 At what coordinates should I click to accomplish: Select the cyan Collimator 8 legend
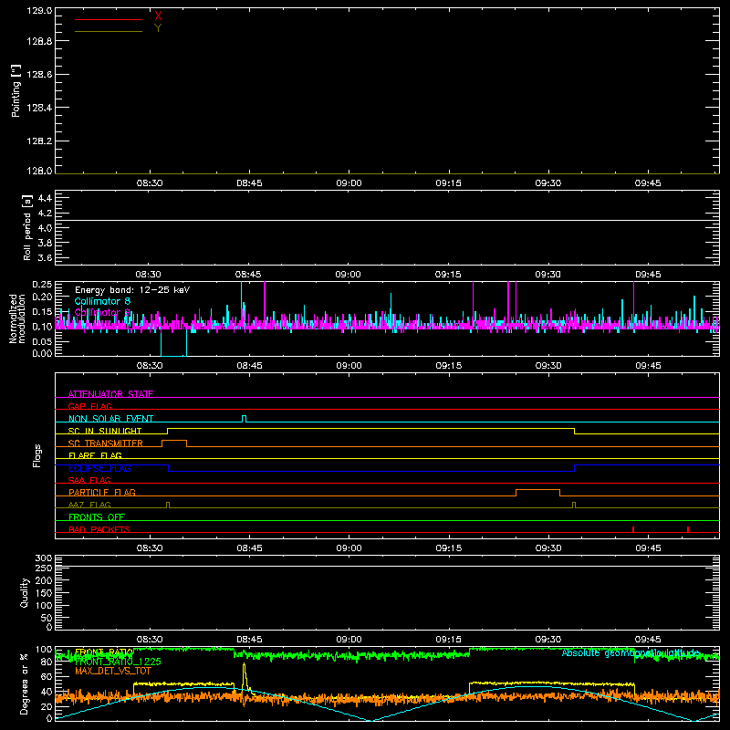(102, 301)
